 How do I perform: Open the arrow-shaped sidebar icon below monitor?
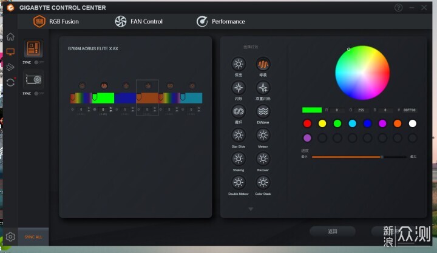(x=10, y=67)
